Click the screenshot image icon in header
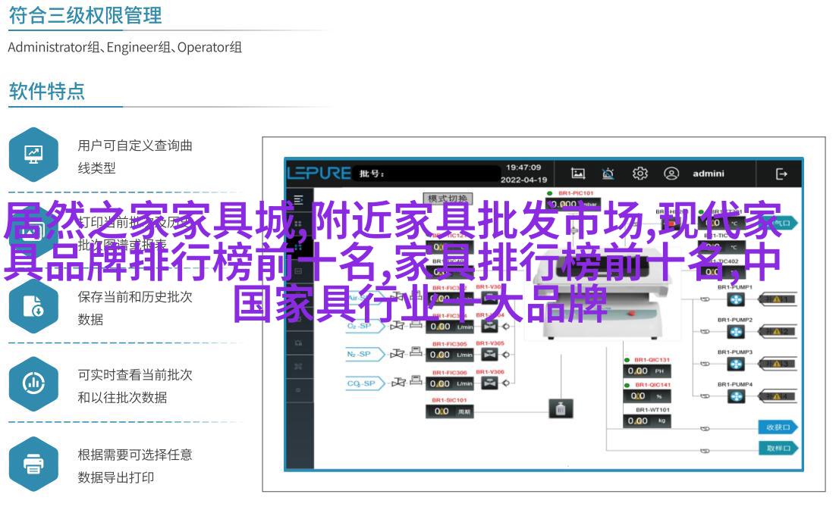Viewport: 839px width, 513px height. [x=578, y=174]
